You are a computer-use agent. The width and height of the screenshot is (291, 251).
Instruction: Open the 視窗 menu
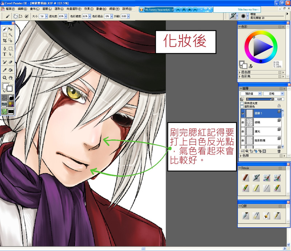tap(114, 9)
